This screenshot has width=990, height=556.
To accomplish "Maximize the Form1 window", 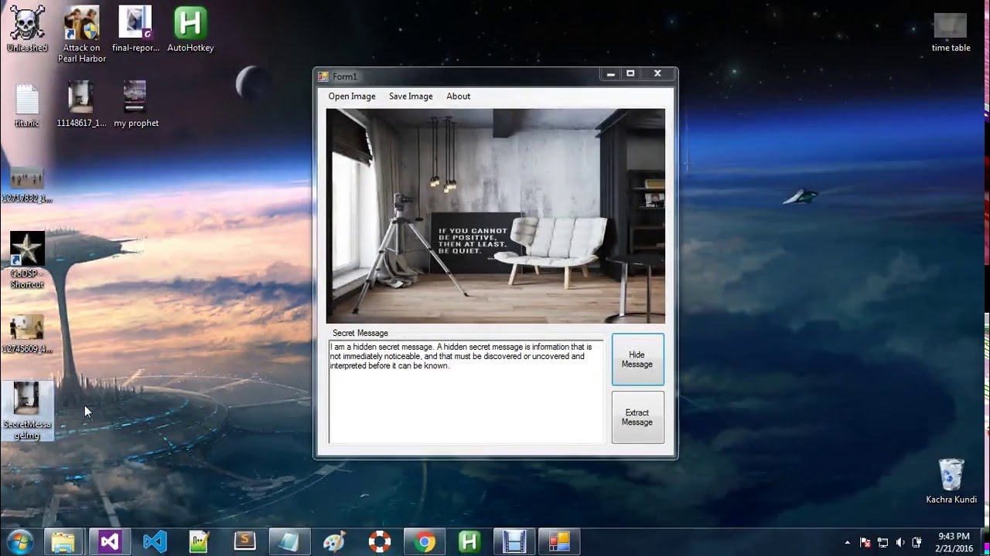I will click(x=630, y=74).
